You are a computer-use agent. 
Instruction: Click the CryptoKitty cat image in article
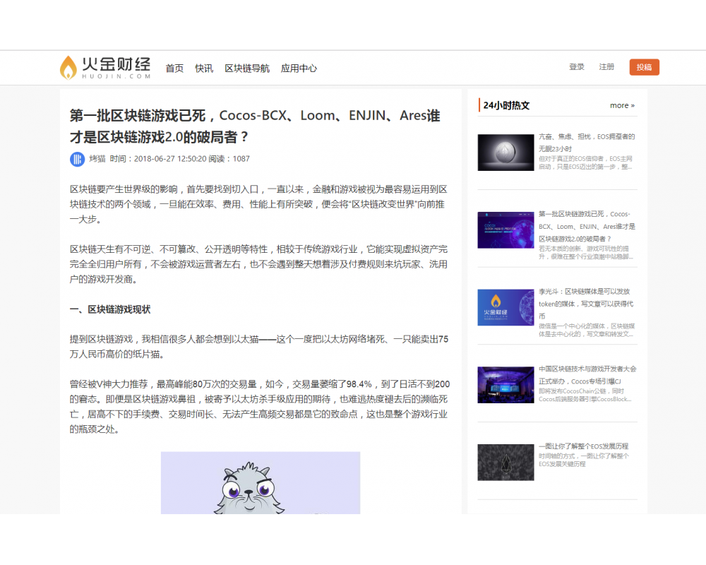tap(261, 482)
